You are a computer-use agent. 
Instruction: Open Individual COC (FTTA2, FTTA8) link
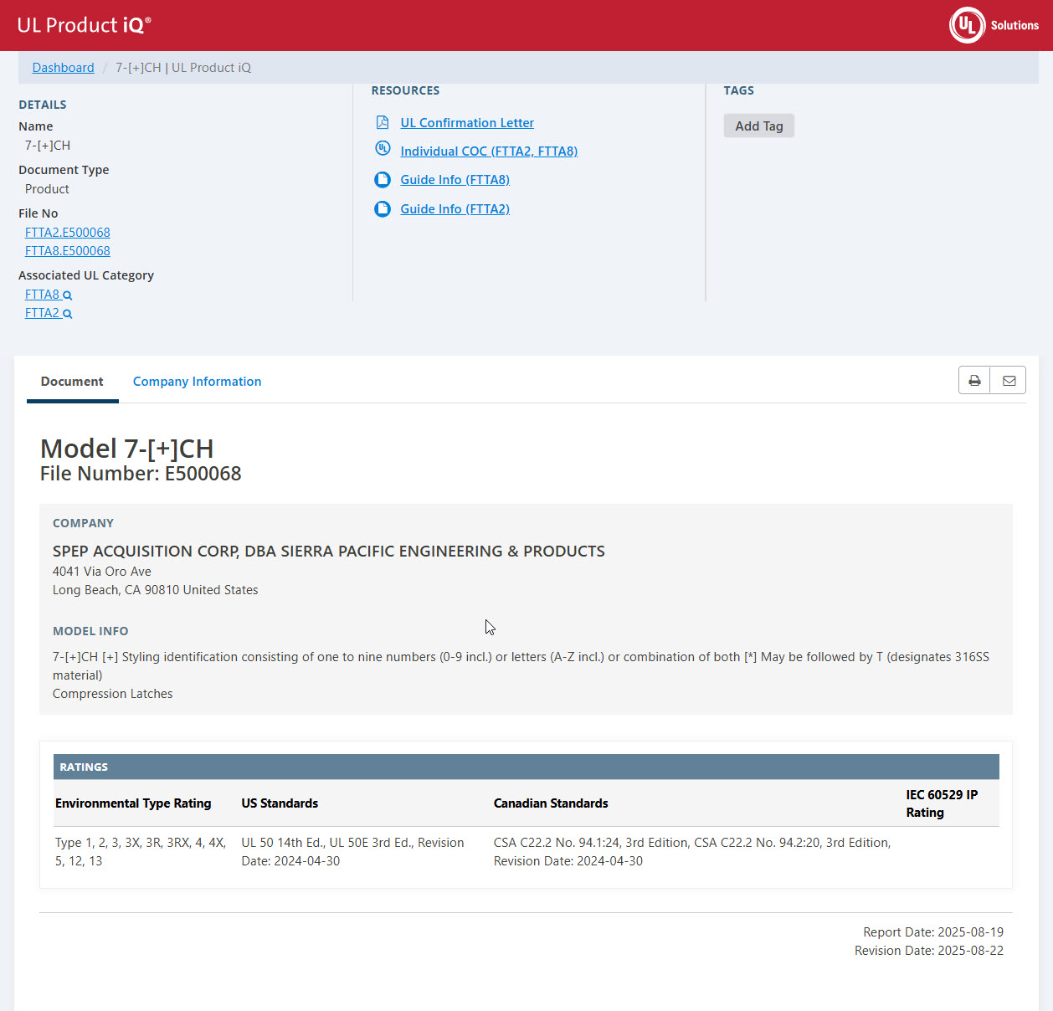(x=489, y=151)
